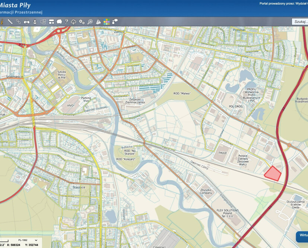This screenshot has height=248, width=308.
Task: Open the colored grid palette icon
Action: [x=107, y=22]
